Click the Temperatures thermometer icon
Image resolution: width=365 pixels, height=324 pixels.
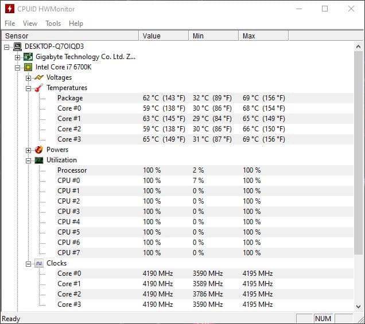(39, 88)
